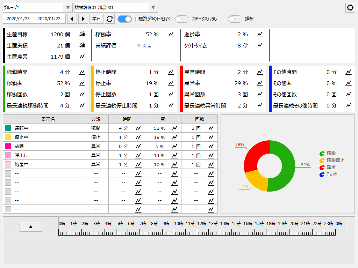Click the color swatch for the 故障 row
This screenshot has height=268, width=358.
coord(8,147)
